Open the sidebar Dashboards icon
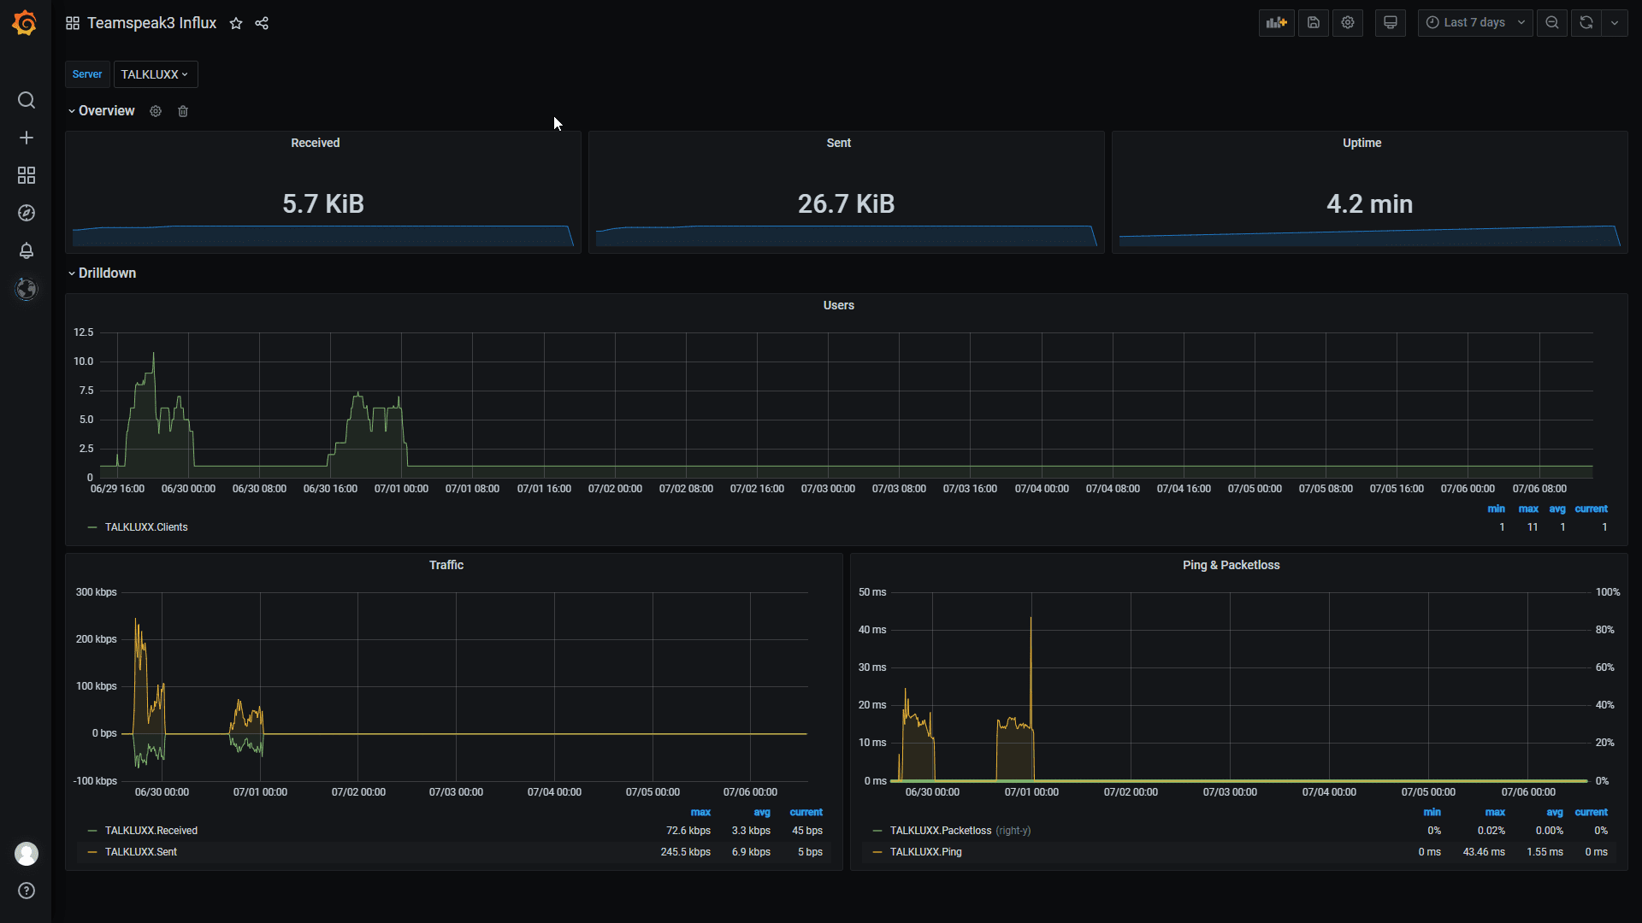 (x=27, y=175)
